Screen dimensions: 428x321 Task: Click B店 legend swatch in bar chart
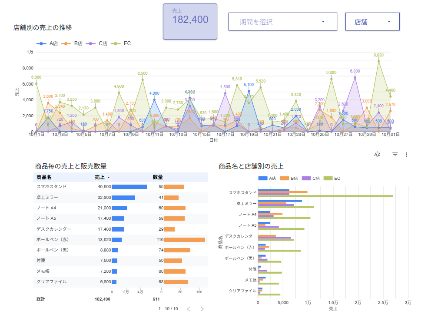point(285,178)
